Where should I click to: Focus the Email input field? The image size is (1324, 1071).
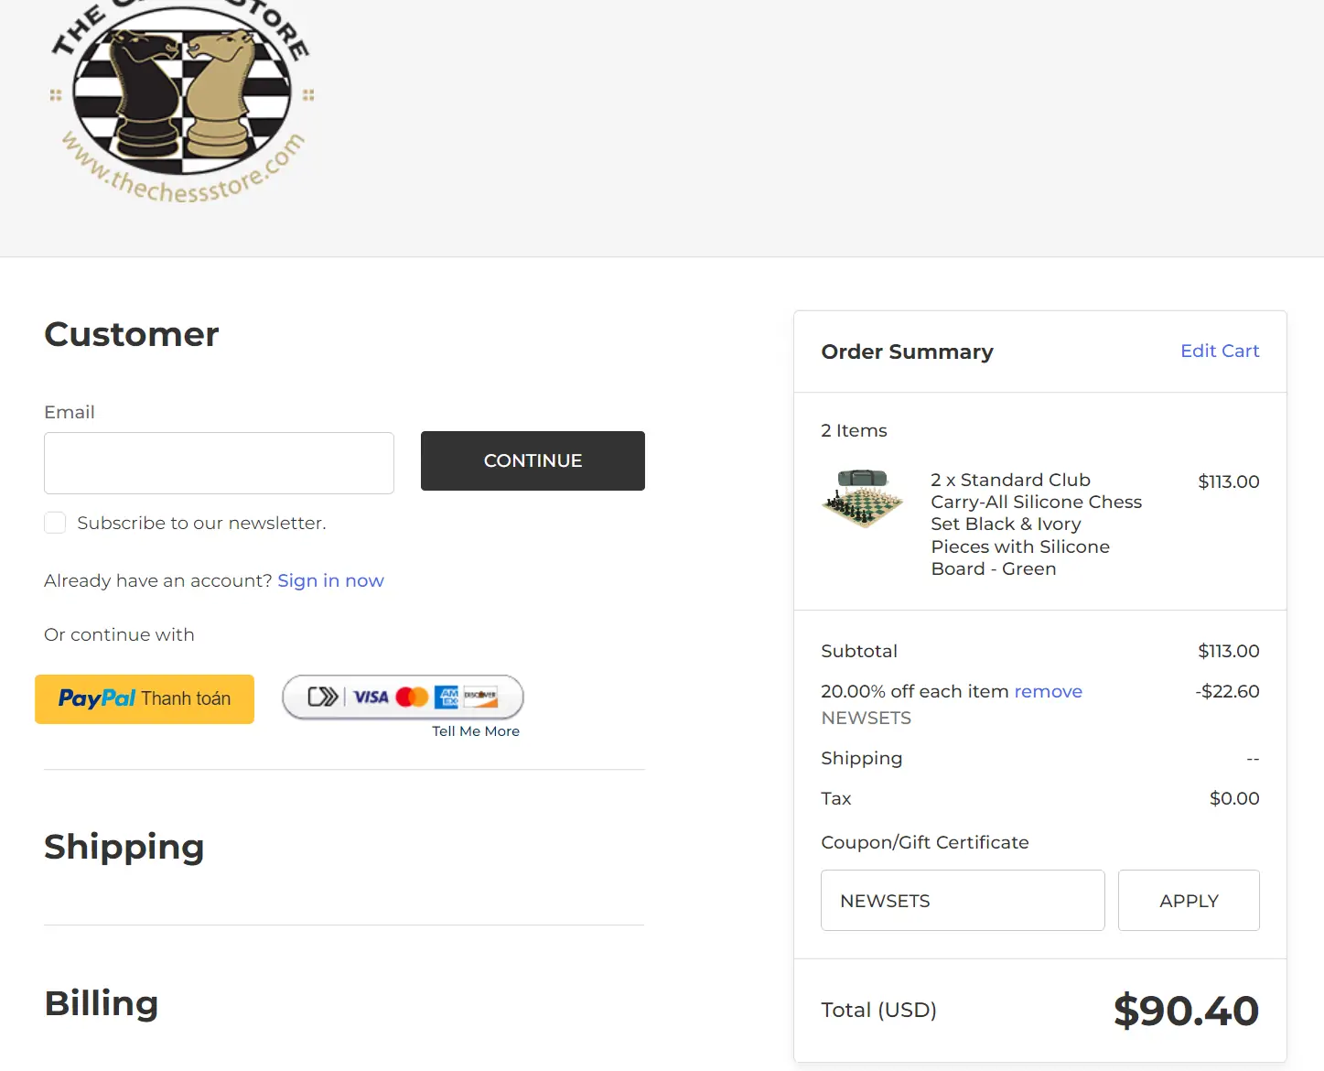point(219,463)
